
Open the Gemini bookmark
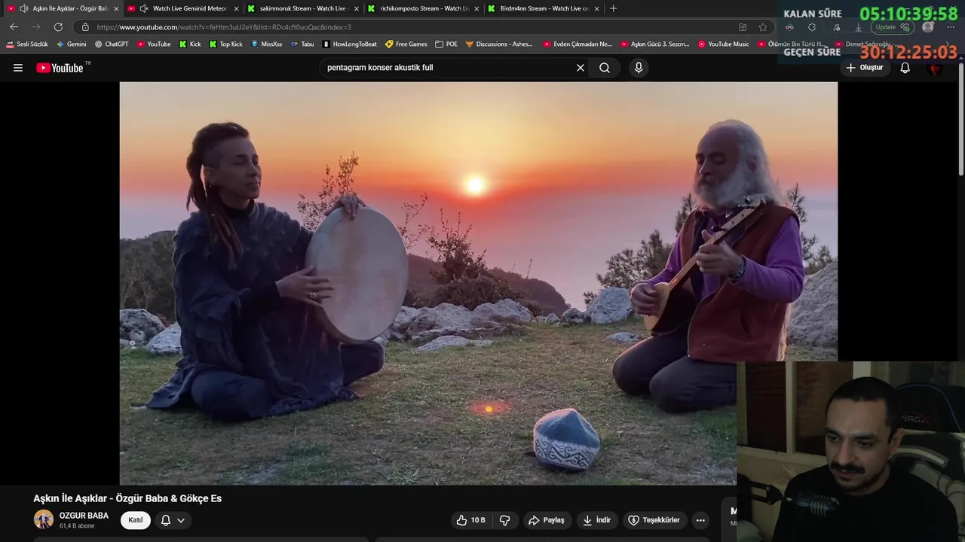point(71,44)
